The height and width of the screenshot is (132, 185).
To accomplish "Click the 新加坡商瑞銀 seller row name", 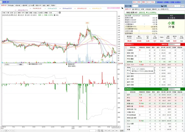I will pos(131,115).
